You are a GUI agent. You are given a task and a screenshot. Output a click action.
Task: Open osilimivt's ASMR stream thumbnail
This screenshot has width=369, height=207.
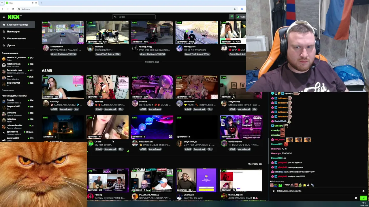pyautogui.click(x=152, y=87)
